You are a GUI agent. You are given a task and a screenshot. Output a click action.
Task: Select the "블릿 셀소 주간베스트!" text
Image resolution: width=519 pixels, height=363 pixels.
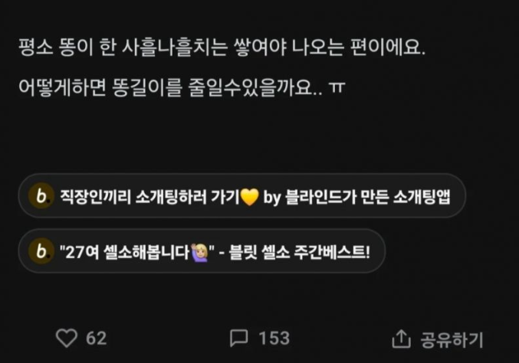coord(299,252)
